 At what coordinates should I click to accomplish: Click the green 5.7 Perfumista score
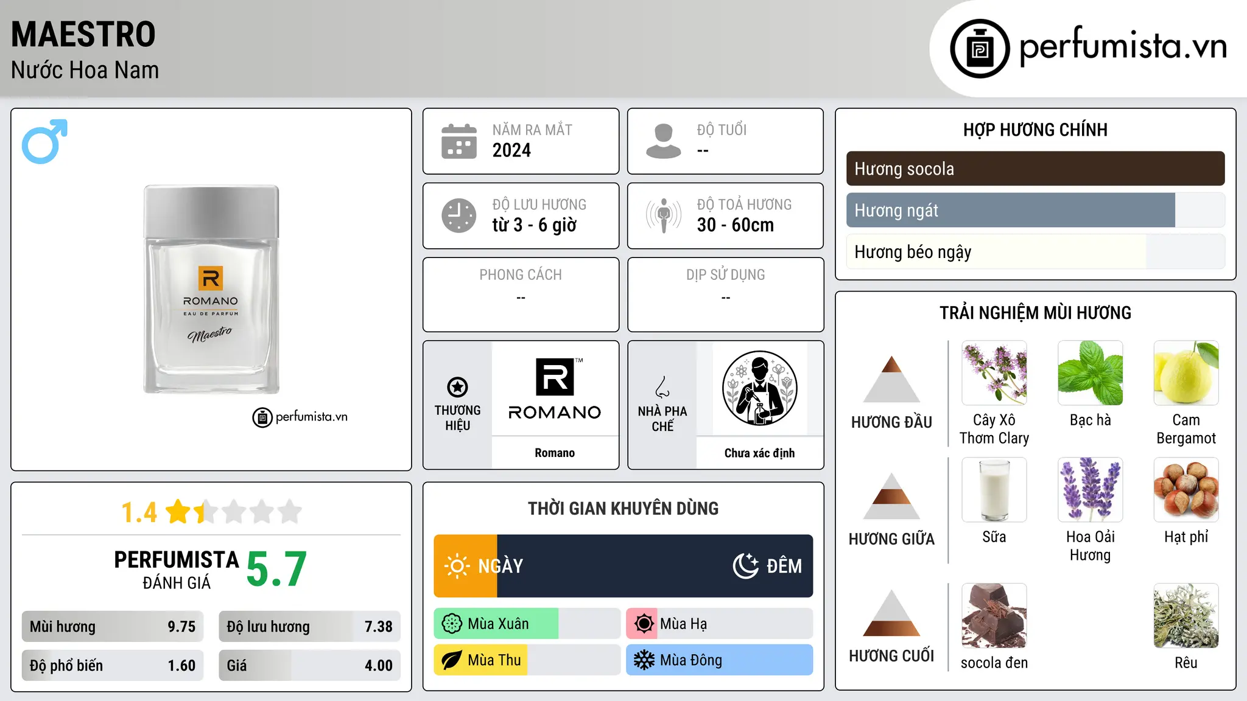click(x=276, y=570)
